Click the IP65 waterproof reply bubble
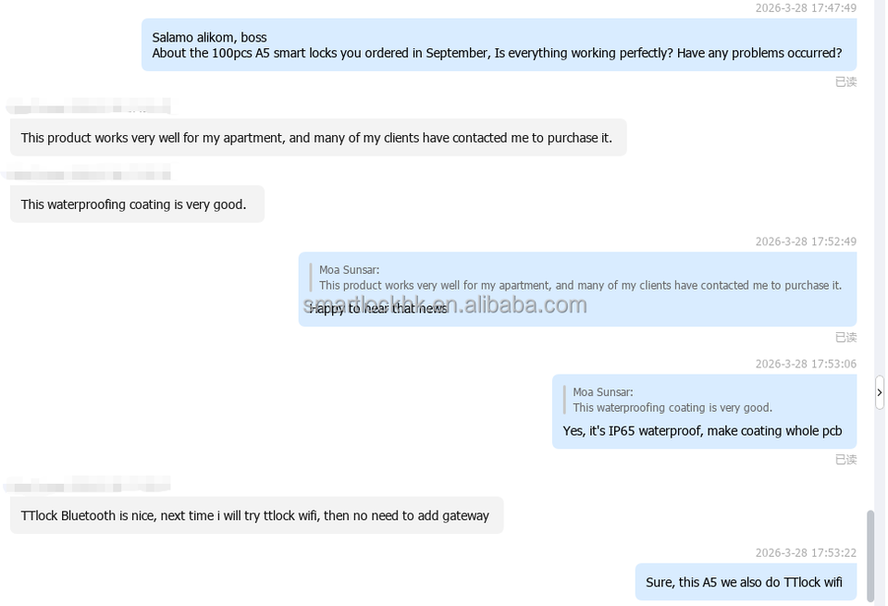 point(705,412)
